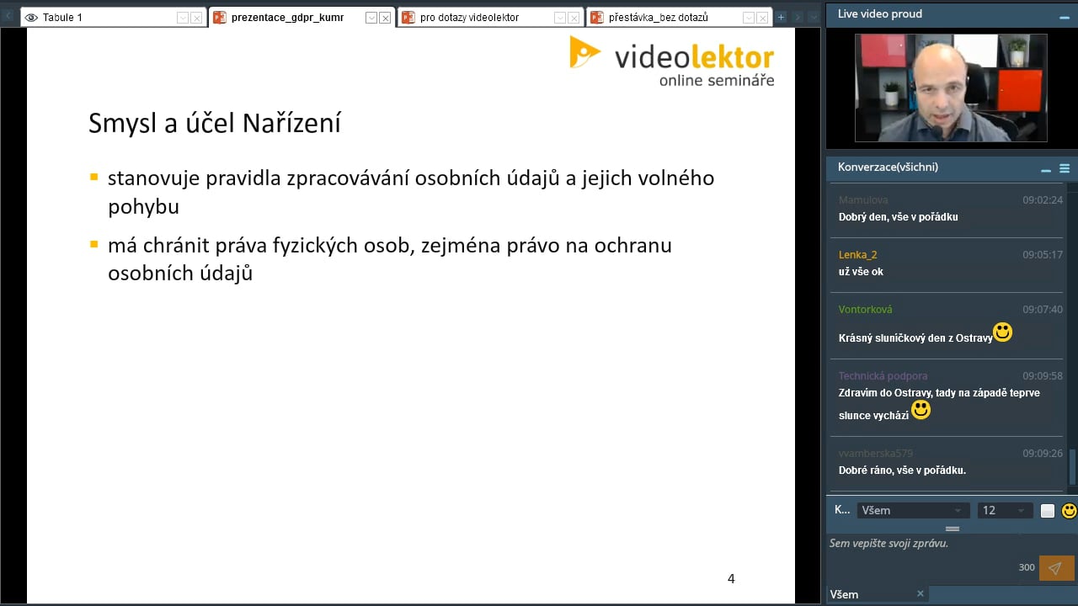Close the prezentace_gdpr_kumr tab

point(385,18)
